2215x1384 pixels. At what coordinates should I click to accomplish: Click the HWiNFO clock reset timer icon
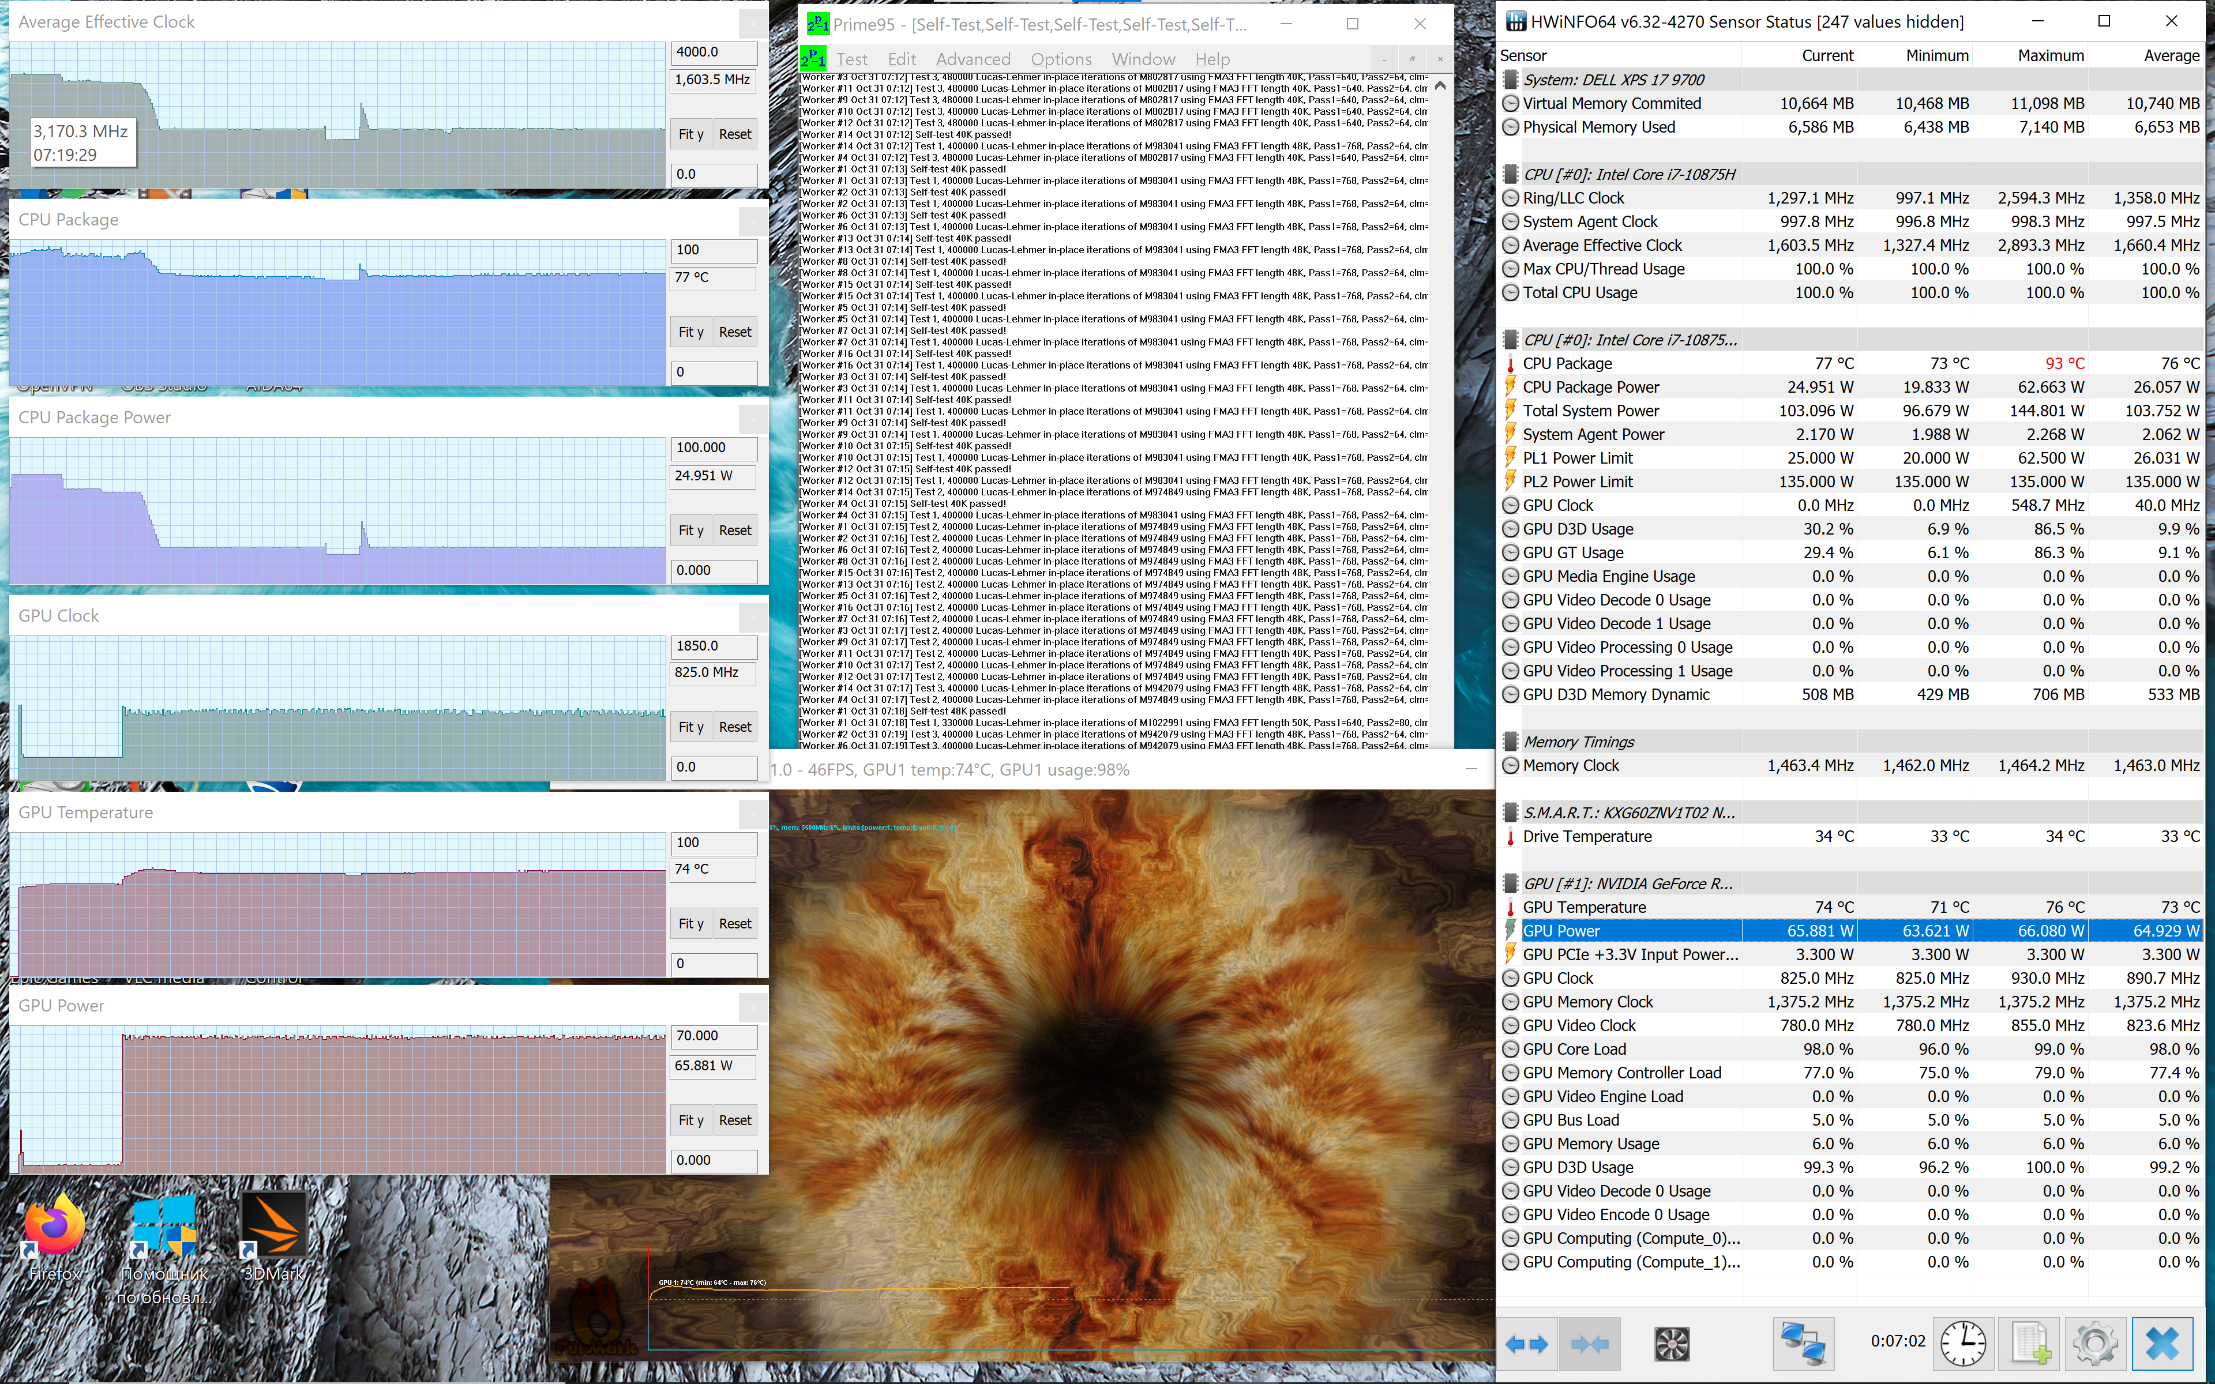(1964, 1344)
